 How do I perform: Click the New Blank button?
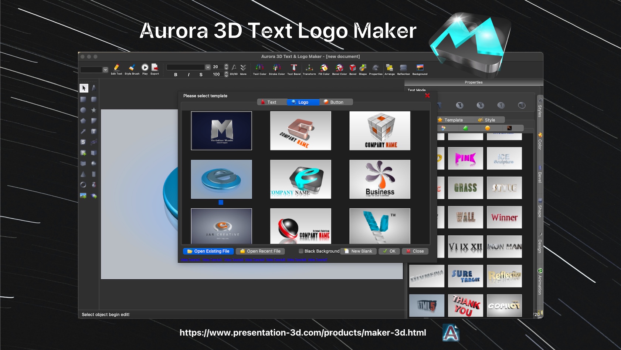click(x=359, y=251)
